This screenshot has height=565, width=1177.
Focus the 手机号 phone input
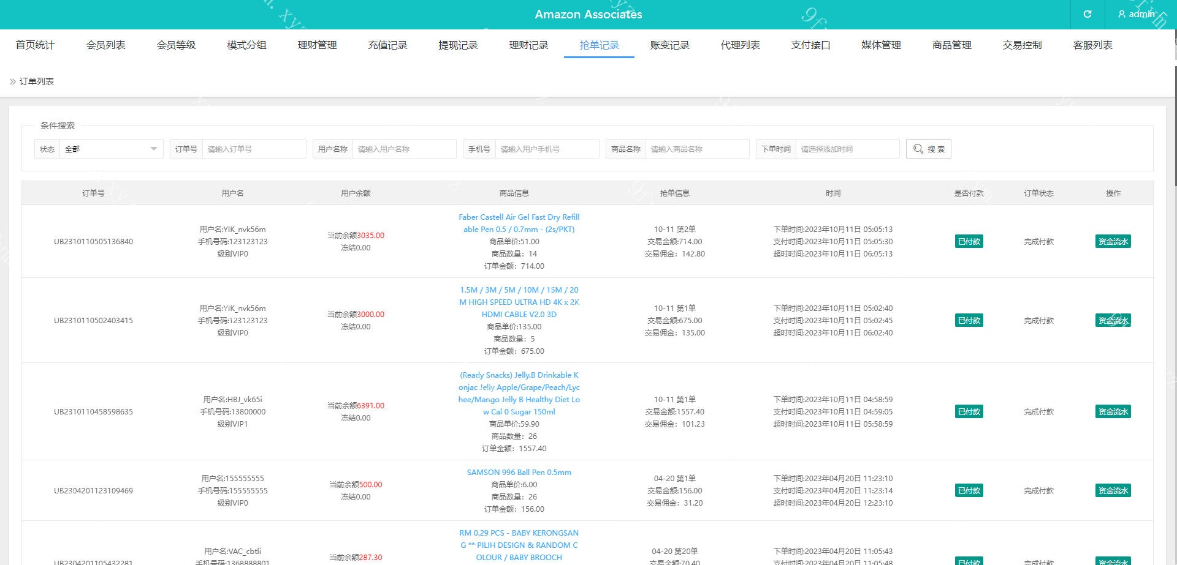coord(547,149)
